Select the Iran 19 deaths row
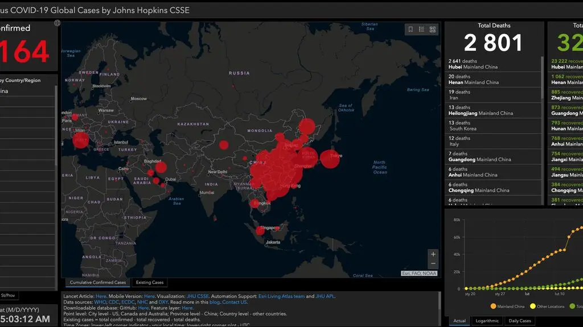The width and height of the screenshot is (583, 327). 493,95
